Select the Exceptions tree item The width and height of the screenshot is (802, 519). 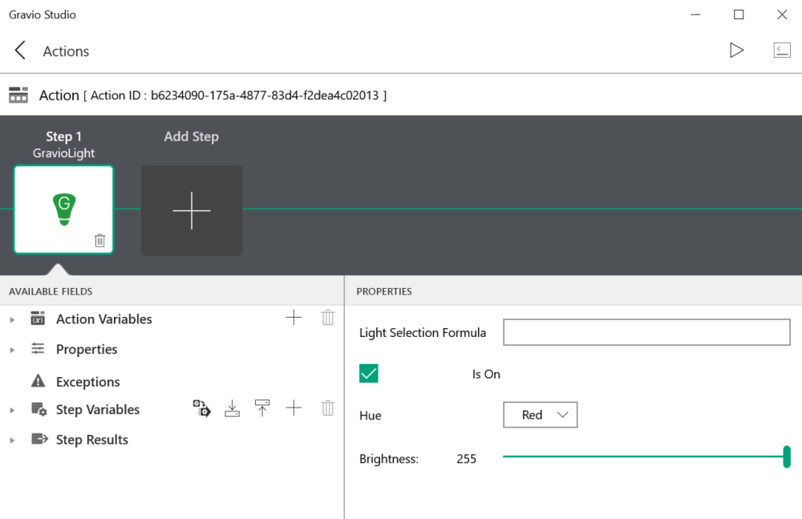(88, 382)
